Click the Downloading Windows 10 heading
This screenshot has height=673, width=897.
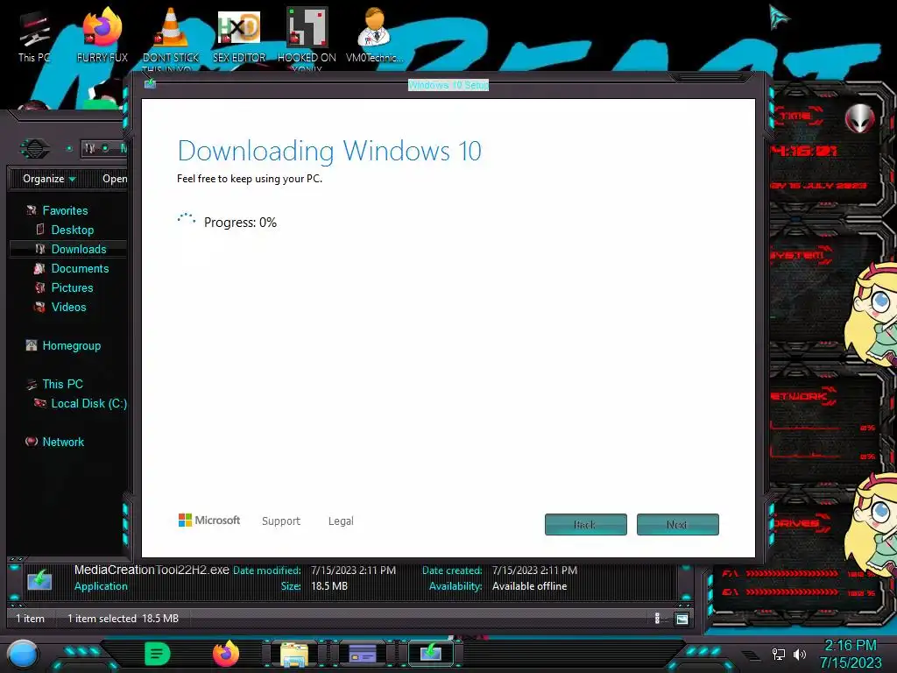[x=329, y=151]
